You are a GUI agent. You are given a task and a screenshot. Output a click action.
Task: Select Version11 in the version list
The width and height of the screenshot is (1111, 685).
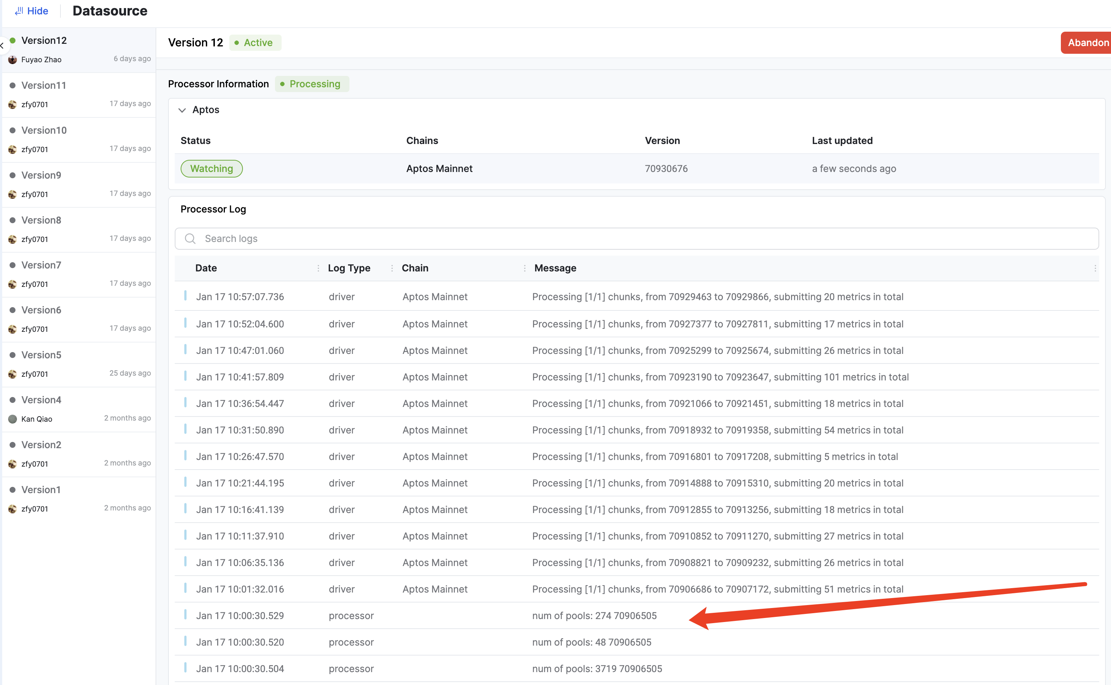click(x=44, y=85)
